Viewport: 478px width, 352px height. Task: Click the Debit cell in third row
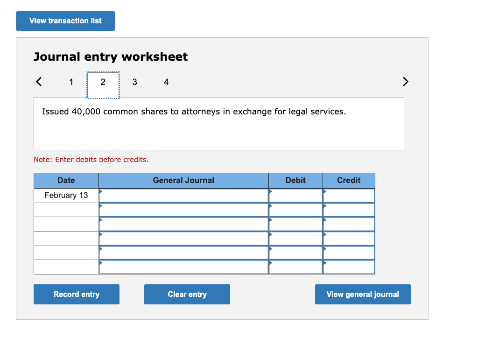point(295,224)
